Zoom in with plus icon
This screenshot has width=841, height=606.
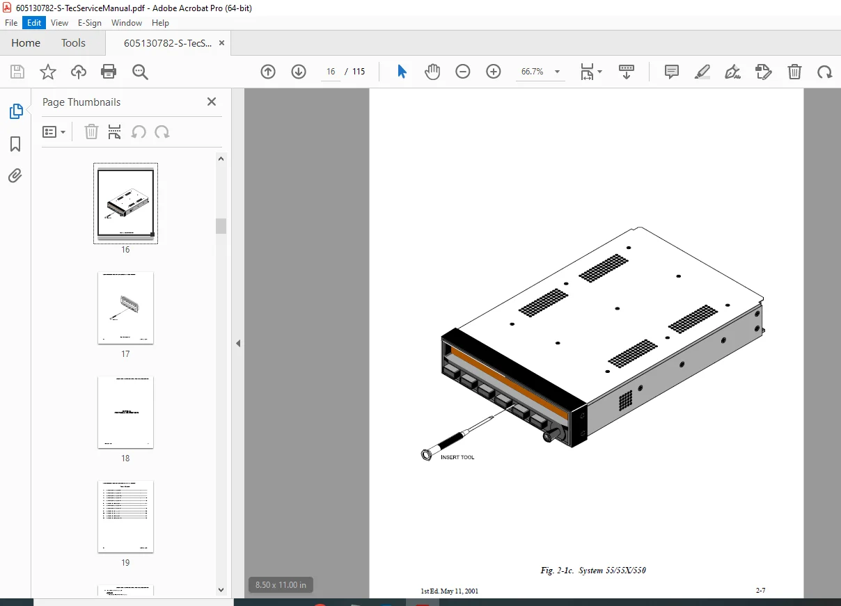tap(494, 72)
